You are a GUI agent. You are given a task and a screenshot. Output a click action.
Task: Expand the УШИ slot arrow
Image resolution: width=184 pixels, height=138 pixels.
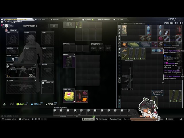[18, 32]
